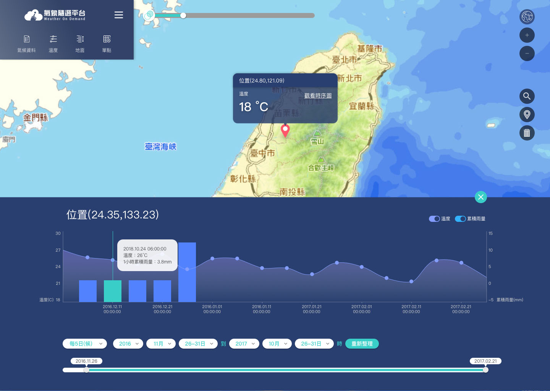This screenshot has height=391, width=550.
Task: Open the start month 11月 dropdown
Action: (161, 344)
